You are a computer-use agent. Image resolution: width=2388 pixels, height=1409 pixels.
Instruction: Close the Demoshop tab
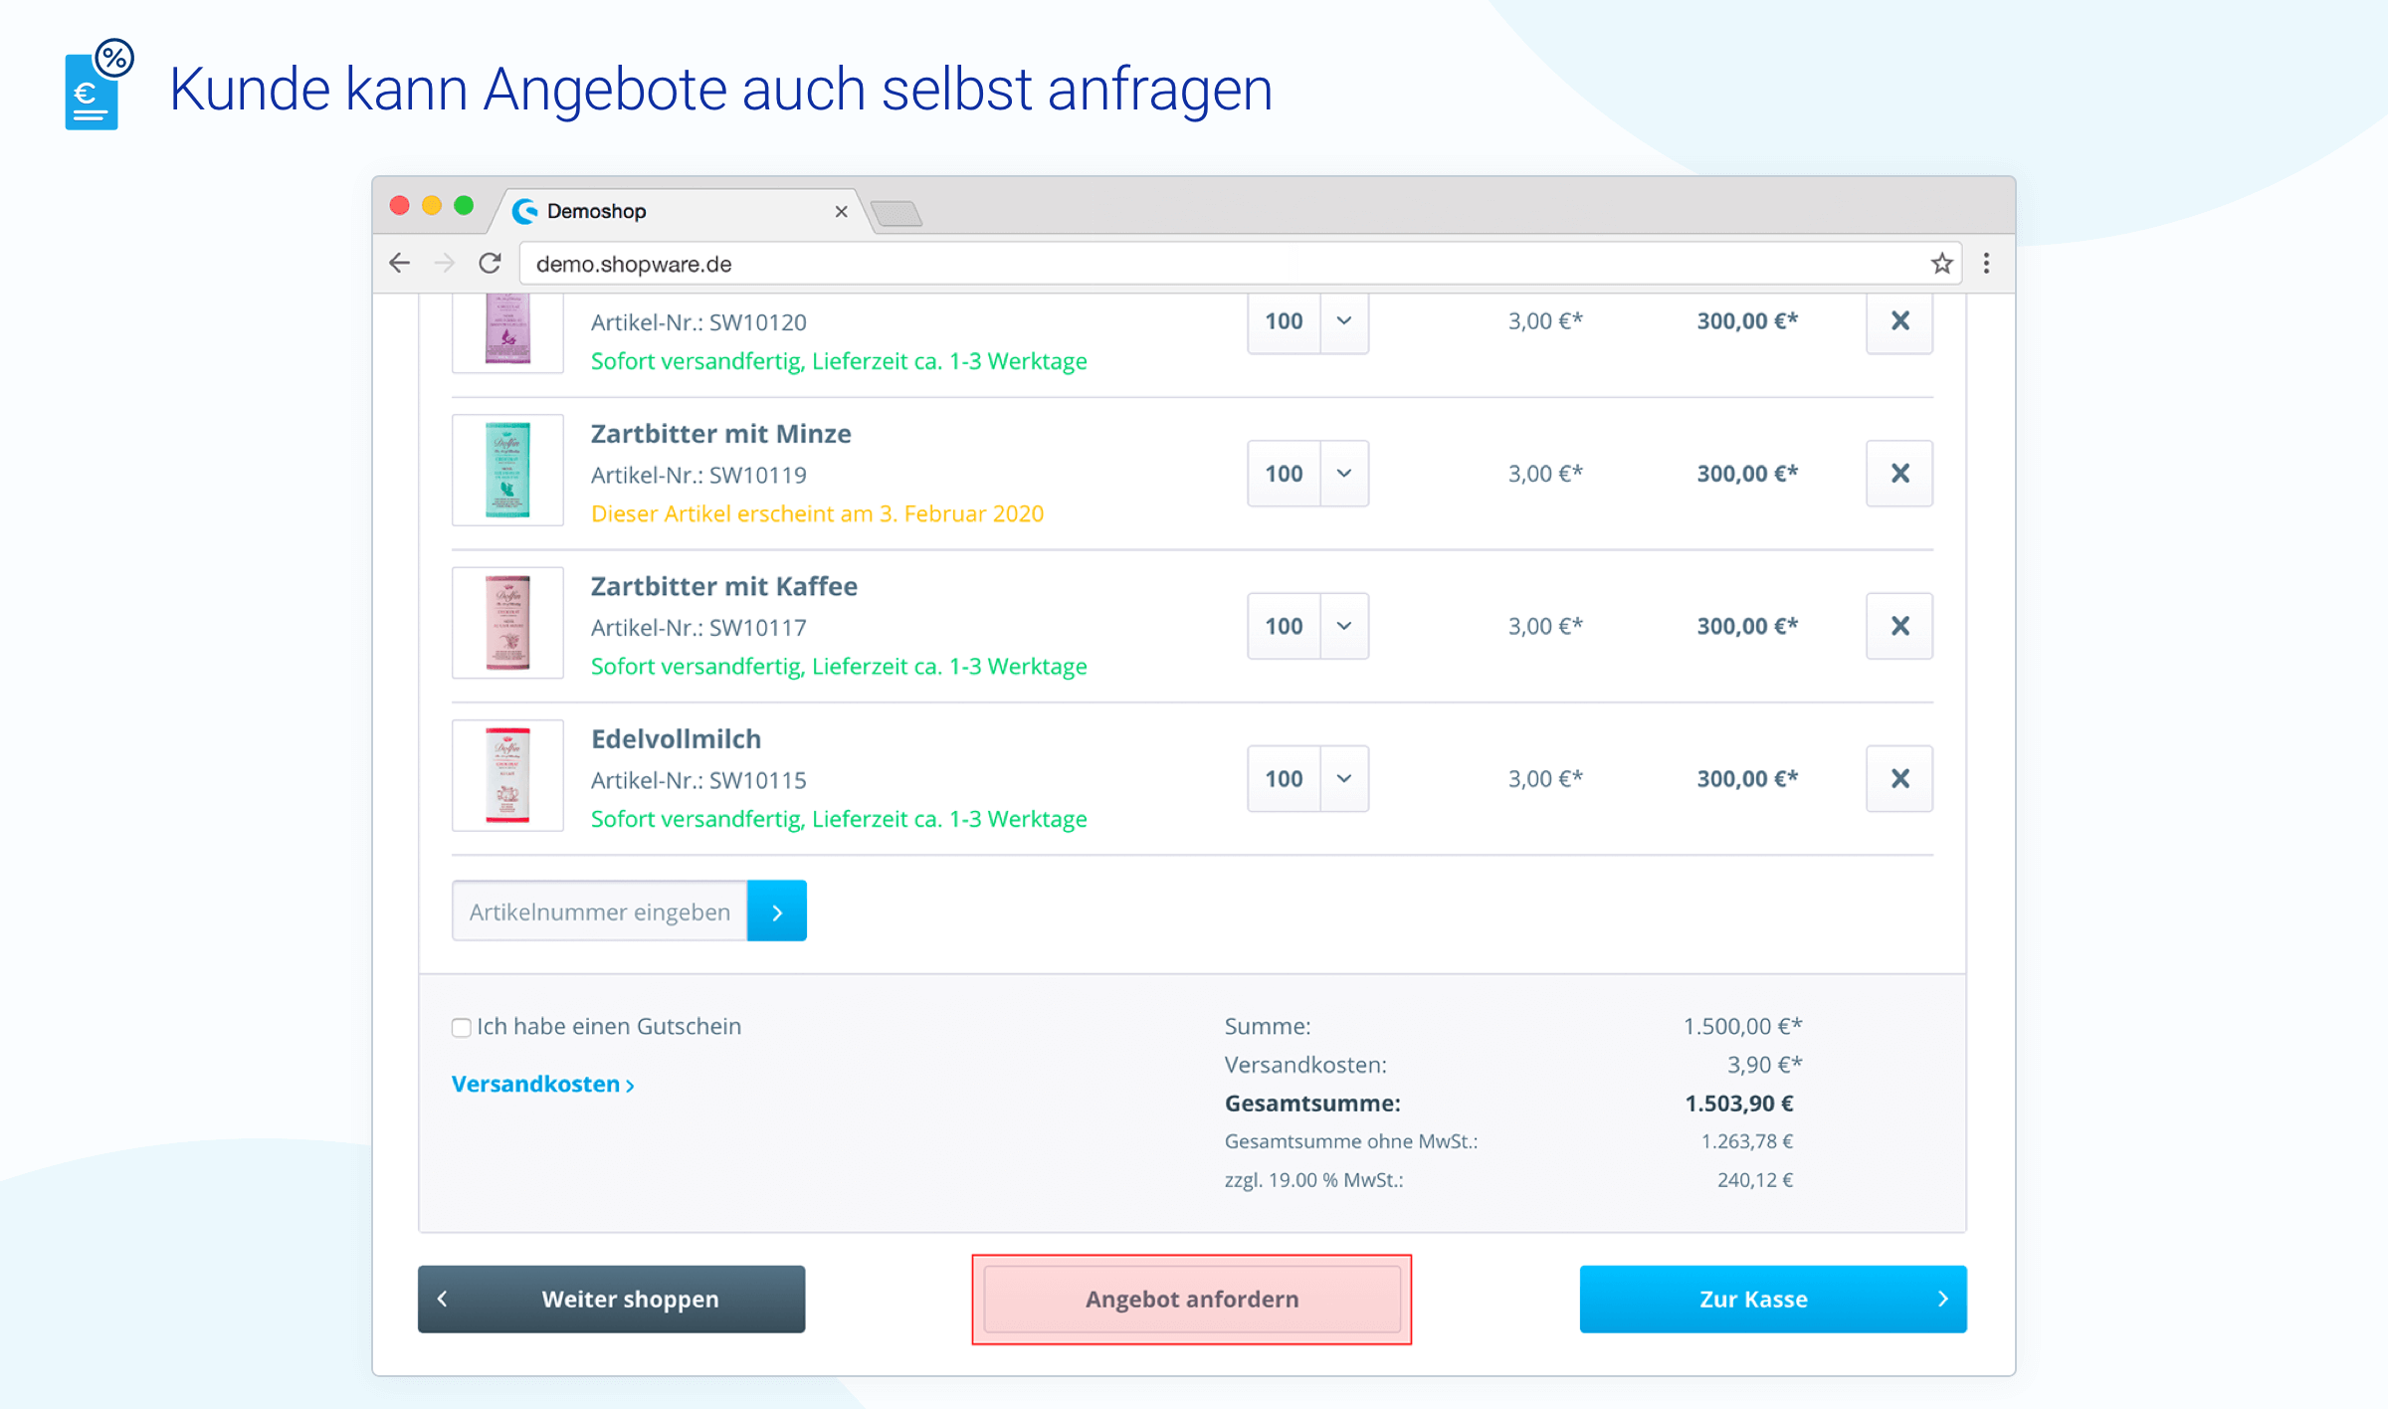(841, 211)
